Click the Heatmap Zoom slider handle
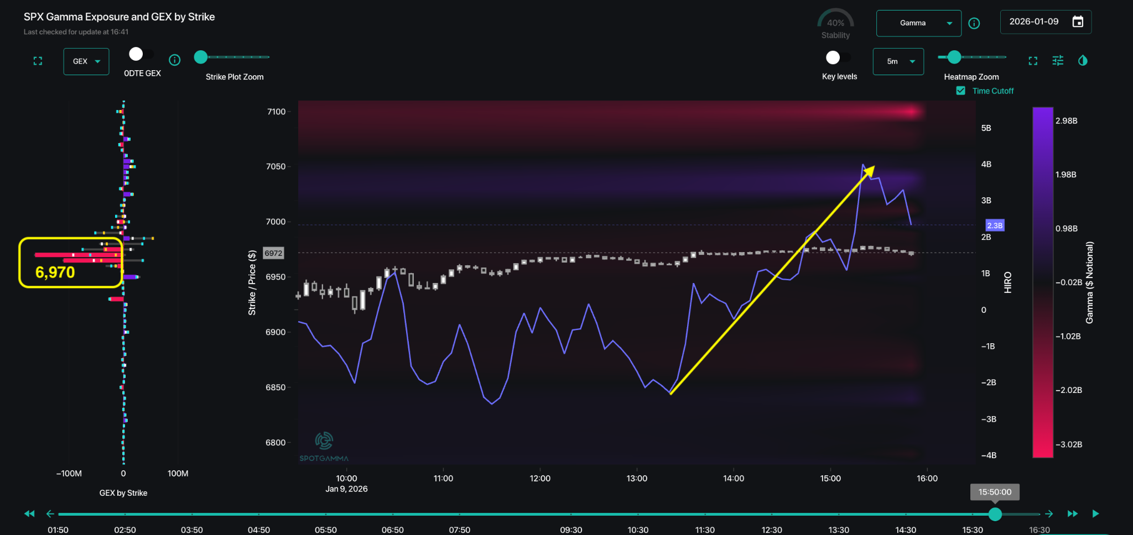 (954, 57)
